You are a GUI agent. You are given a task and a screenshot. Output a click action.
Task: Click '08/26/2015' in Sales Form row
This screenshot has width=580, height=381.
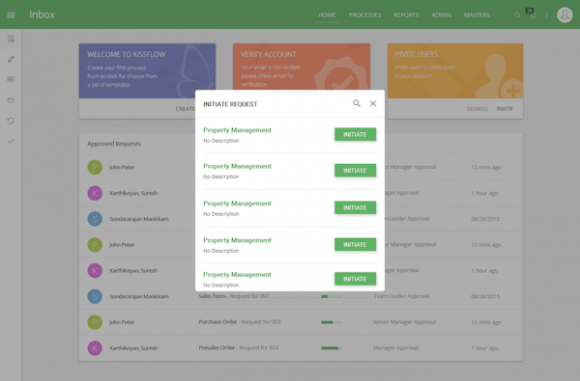[x=485, y=296]
